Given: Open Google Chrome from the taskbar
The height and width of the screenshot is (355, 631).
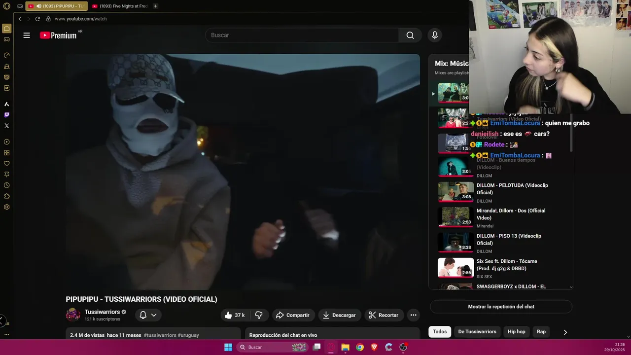Looking at the screenshot, I should [x=360, y=347].
